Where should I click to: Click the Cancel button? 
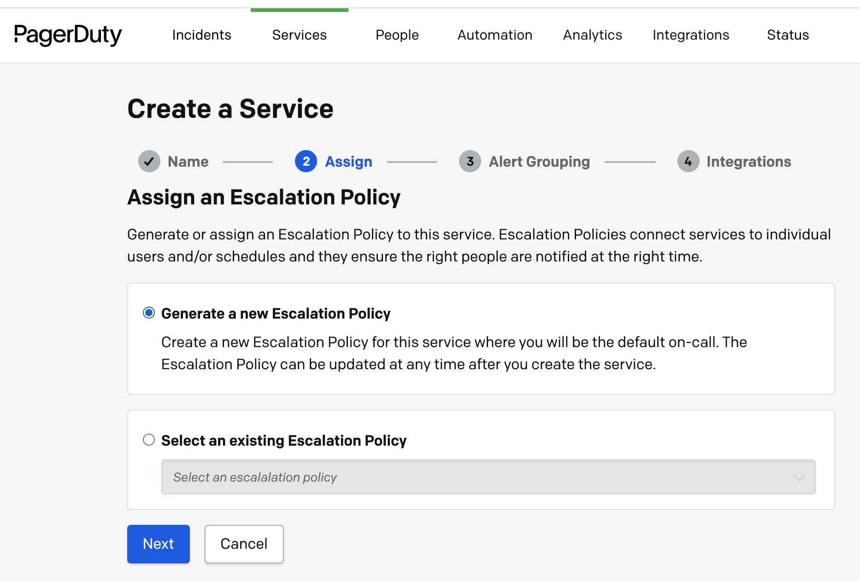[244, 544]
